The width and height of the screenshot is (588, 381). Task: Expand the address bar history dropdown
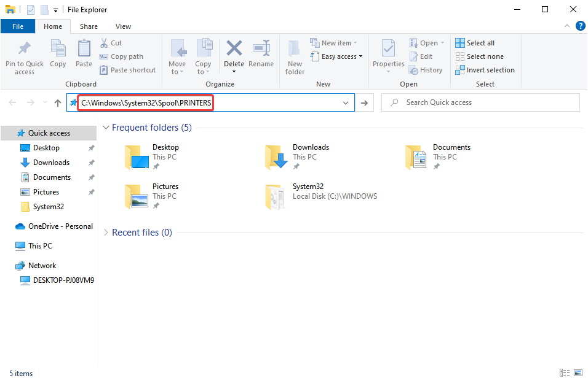346,103
